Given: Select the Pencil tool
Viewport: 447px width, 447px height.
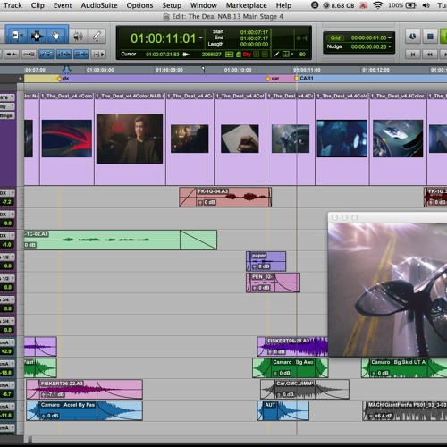Looking at the screenshot, I should point(97,36).
